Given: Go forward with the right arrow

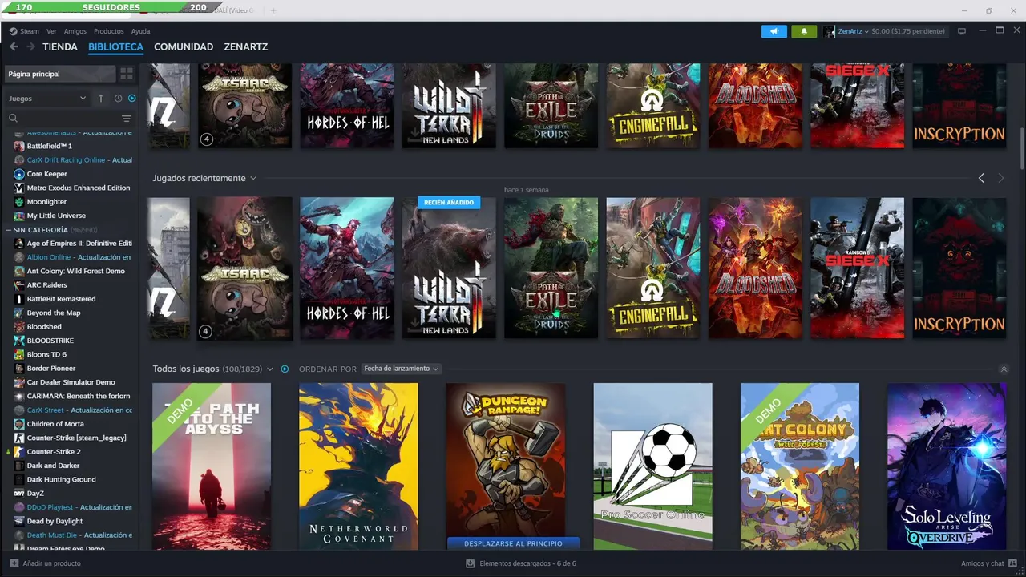Looking at the screenshot, I should point(30,46).
